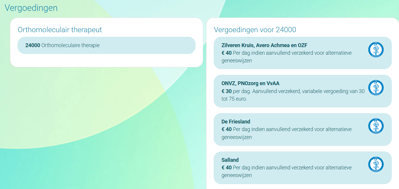Click the Vergoedingen page heading
Viewport: 399px width, 189px height.
pos(31,8)
